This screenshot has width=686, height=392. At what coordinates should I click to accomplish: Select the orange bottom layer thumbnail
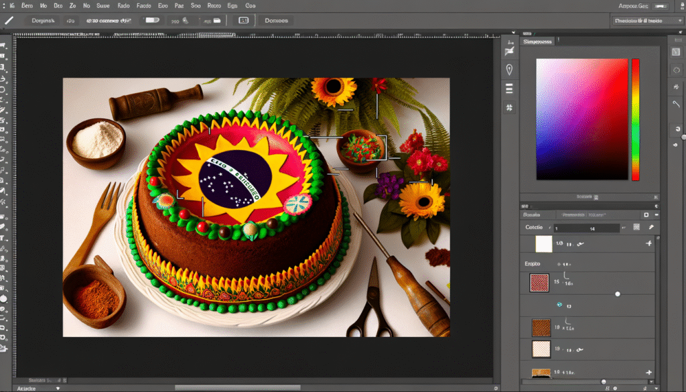click(x=541, y=373)
